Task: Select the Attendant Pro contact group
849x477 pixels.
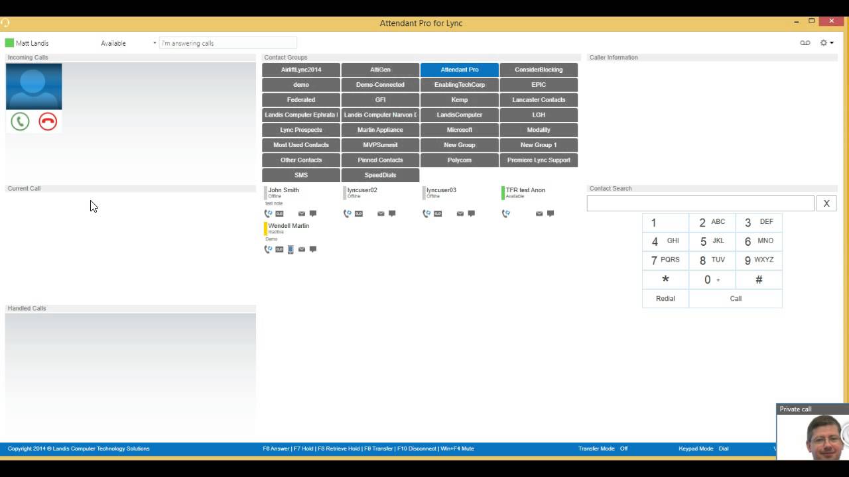Action: 460,70
